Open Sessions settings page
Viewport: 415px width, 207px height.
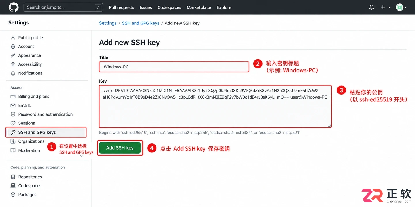pos(27,123)
